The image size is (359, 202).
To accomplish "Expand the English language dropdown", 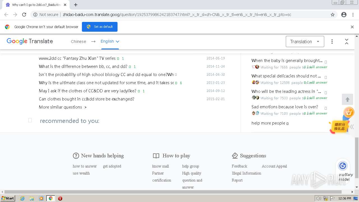I will (110, 41).
